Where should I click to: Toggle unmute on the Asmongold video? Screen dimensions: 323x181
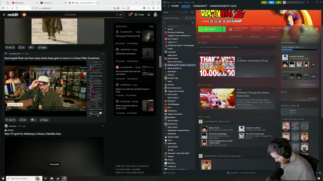click(x=101, y=113)
